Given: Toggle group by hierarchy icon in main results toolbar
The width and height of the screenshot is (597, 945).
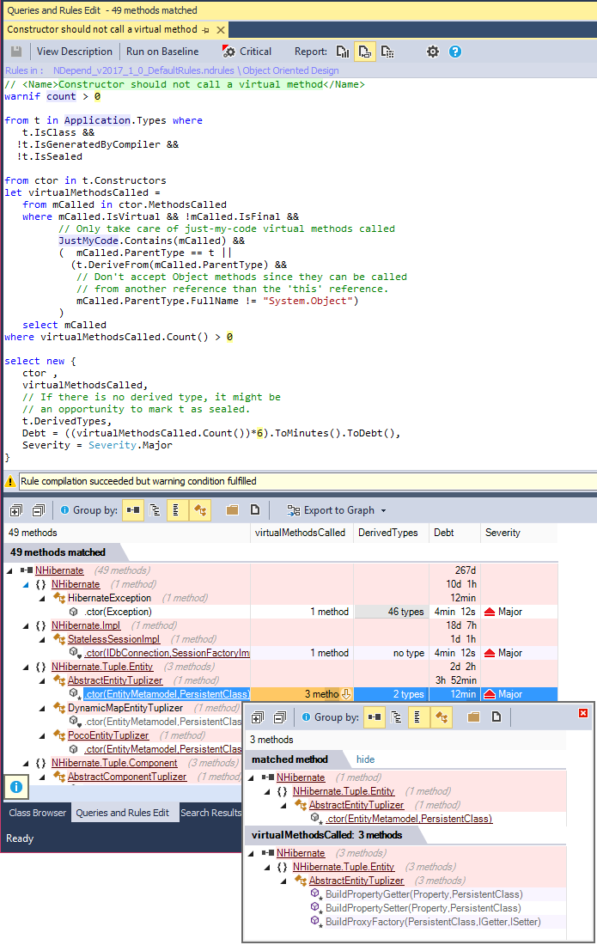Looking at the screenshot, I should point(200,510).
